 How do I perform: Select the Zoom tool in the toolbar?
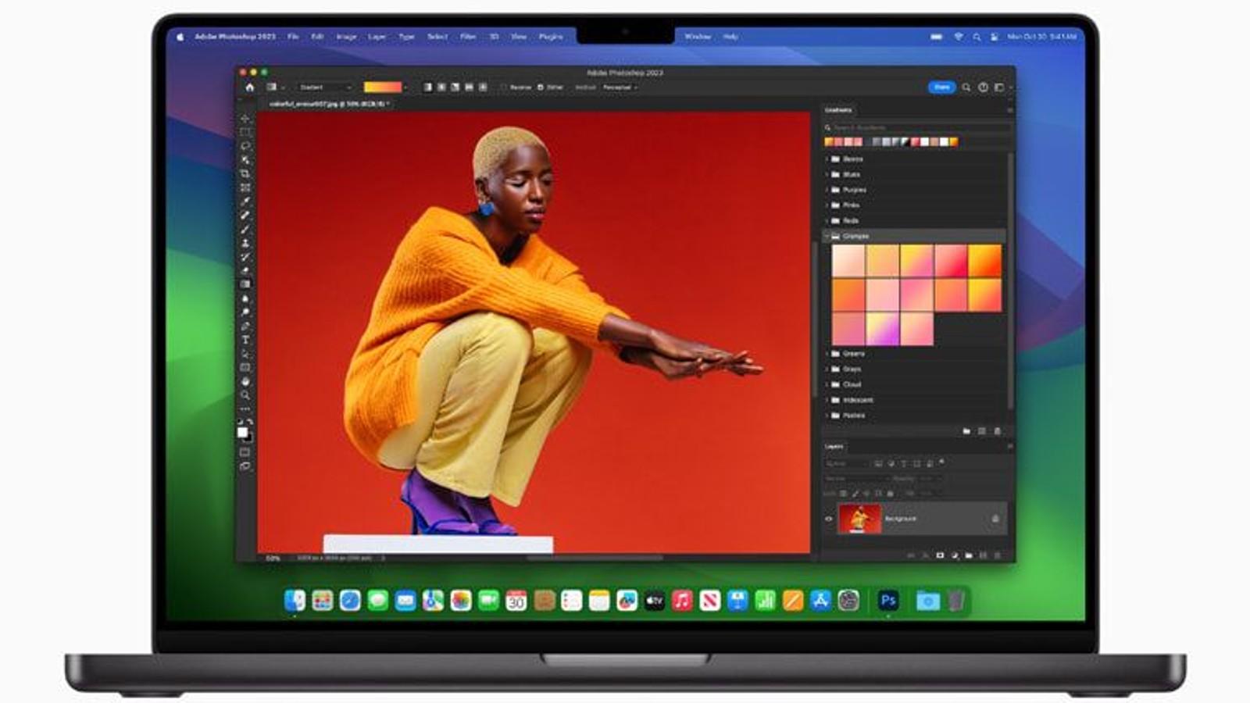(x=245, y=395)
